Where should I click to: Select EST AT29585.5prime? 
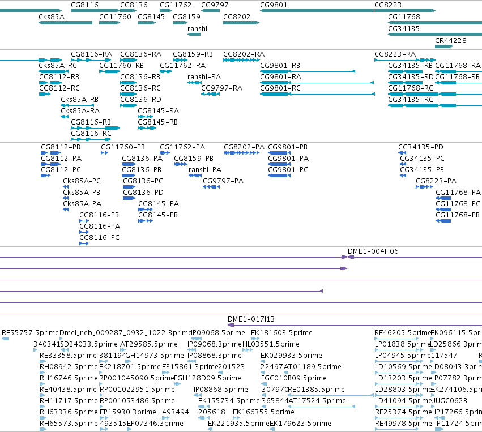123,350
